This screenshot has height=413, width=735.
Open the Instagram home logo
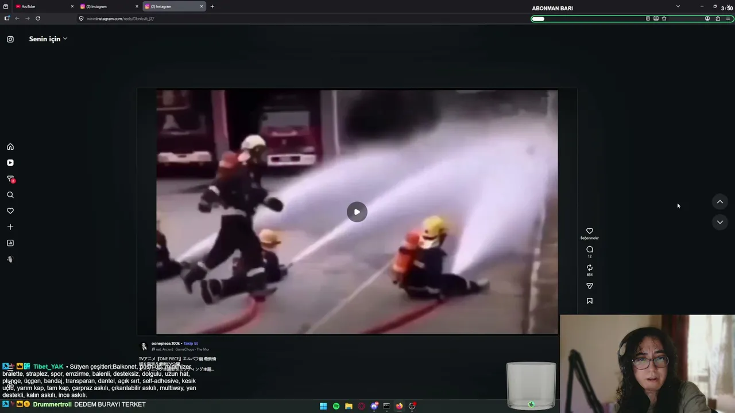coord(10,39)
